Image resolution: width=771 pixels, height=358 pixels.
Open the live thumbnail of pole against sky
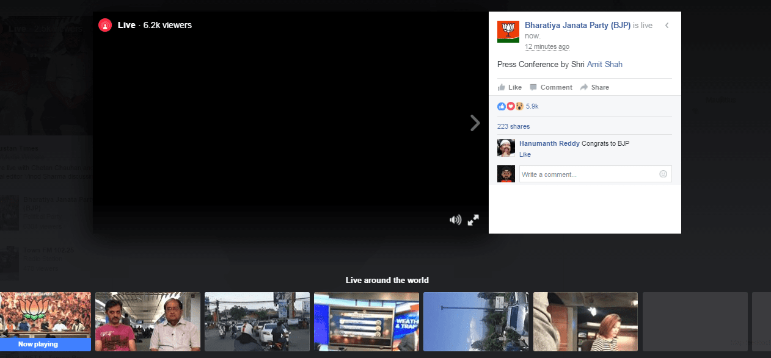[476, 321]
